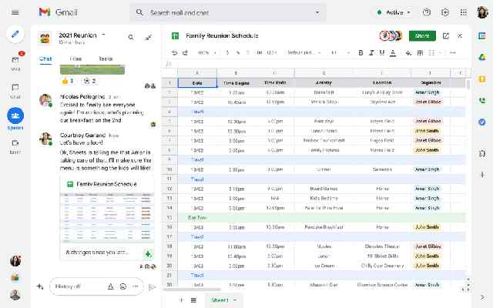This screenshot has height=308, width=493.
Task: Open Meet in the left rail
Action: click(15, 147)
